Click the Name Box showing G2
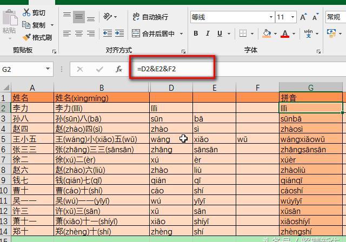 pos(22,69)
